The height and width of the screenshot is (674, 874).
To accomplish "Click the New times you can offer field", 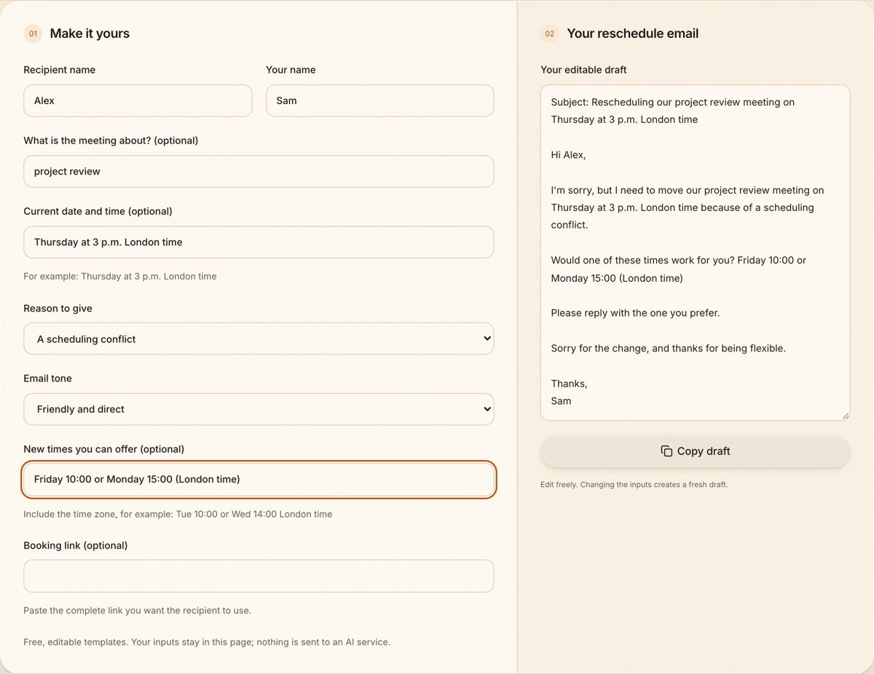I will tap(259, 480).
